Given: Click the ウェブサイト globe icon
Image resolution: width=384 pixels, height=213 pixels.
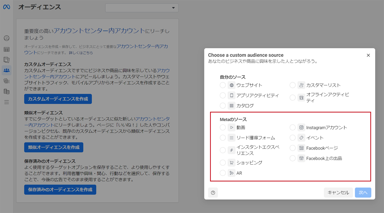Looking at the screenshot, I should point(231,85).
